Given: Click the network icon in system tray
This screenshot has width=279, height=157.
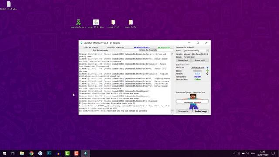Looking at the screenshot, I should (x=238, y=153).
